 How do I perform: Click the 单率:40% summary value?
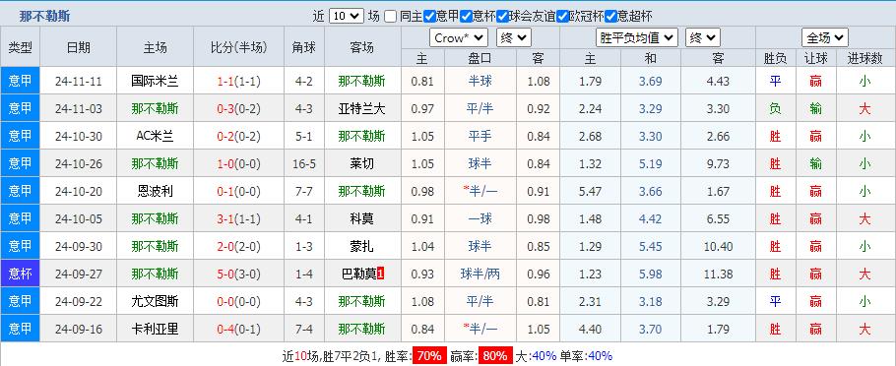coord(586,356)
